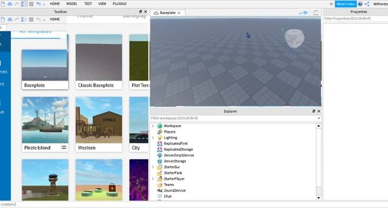This screenshot has height=218, width=388.
Task: Switch to the TEST ribbon tab
Action: click(x=88, y=4)
